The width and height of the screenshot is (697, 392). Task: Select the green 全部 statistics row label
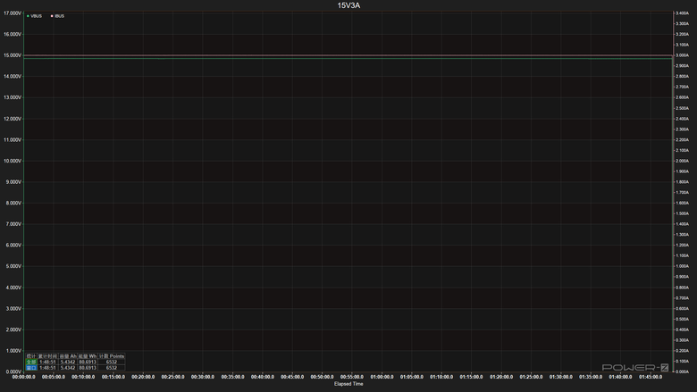(31, 362)
